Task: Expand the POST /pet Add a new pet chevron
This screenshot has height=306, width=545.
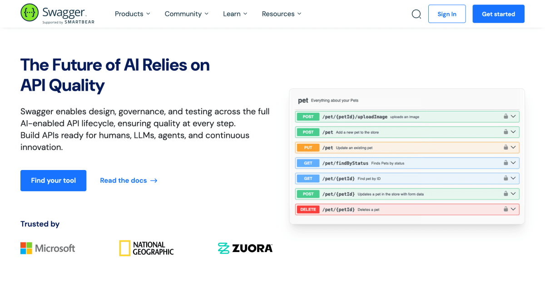Action: click(513, 132)
